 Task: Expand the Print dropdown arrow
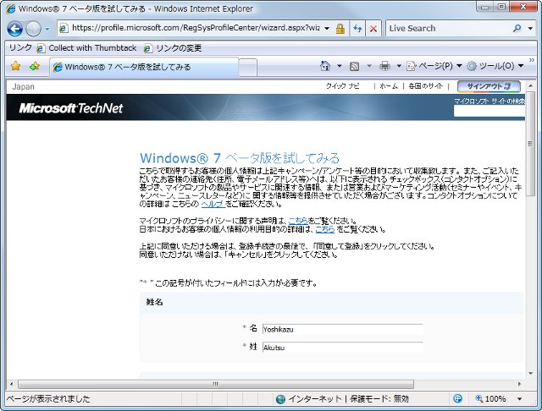pos(399,66)
